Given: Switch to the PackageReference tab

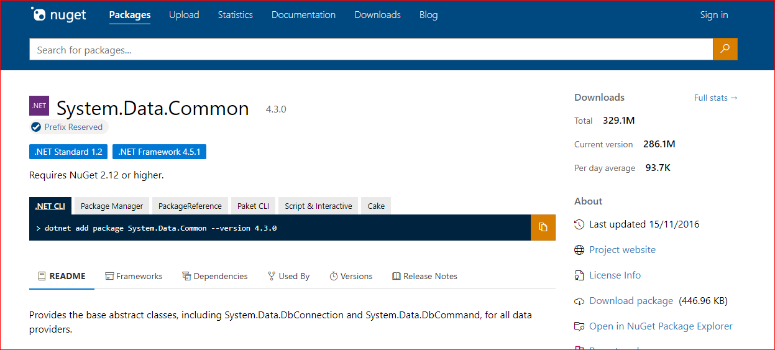Looking at the screenshot, I should (190, 206).
